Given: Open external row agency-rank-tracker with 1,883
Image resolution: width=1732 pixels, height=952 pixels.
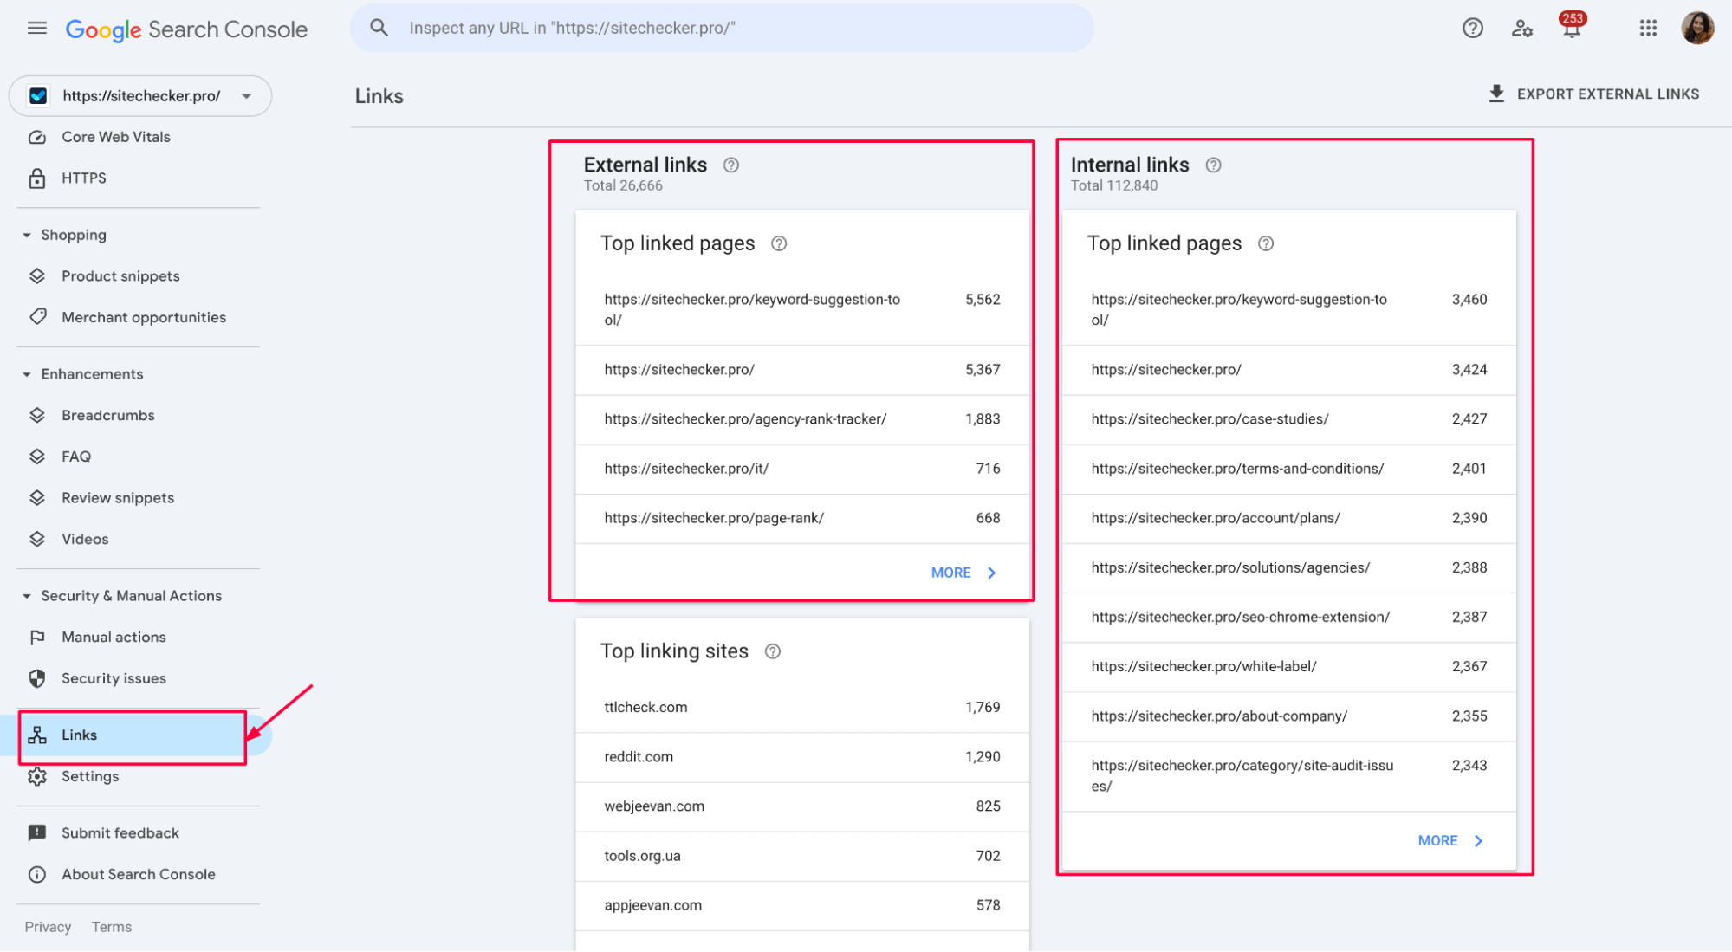Looking at the screenshot, I should pyautogui.click(x=802, y=419).
